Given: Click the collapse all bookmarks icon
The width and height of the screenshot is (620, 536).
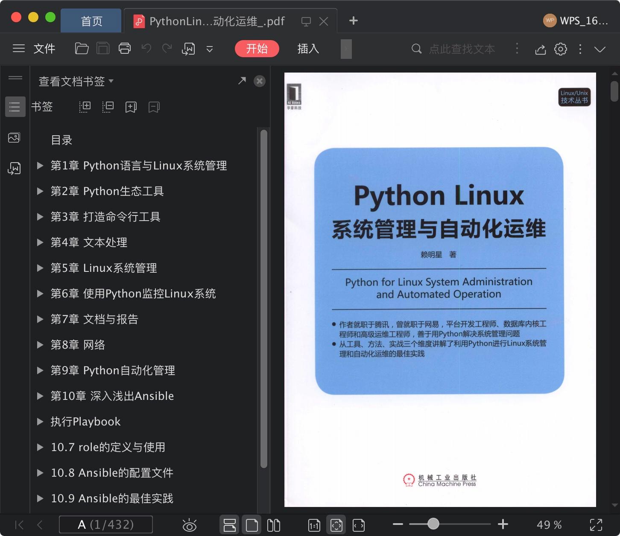Looking at the screenshot, I should pyautogui.click(x=108, y=107).
